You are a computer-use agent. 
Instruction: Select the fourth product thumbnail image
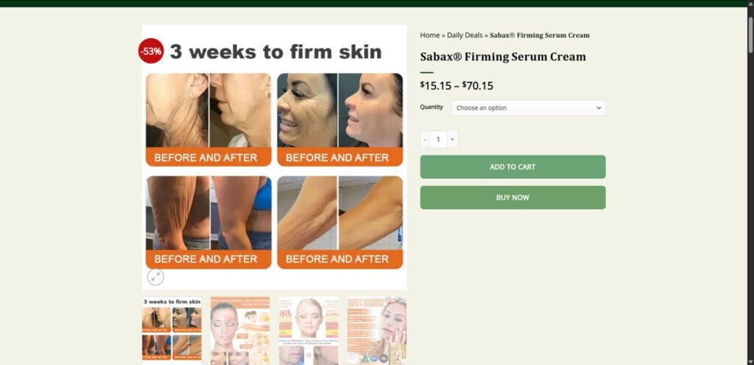376,330
